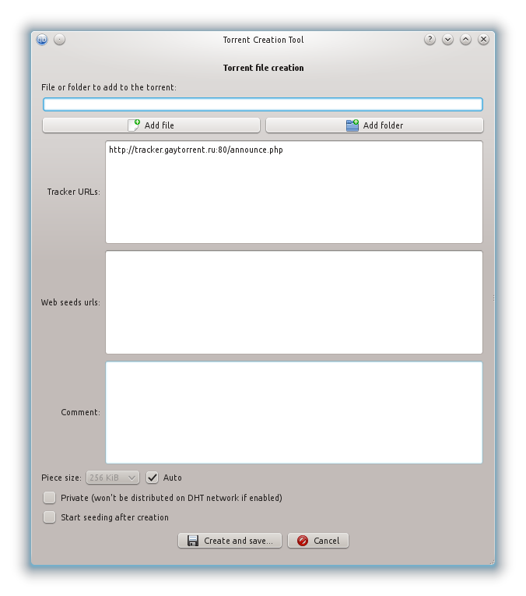Screen dimensions: 526x596
Task: Click inside the Comment text box
Action: 293,412
